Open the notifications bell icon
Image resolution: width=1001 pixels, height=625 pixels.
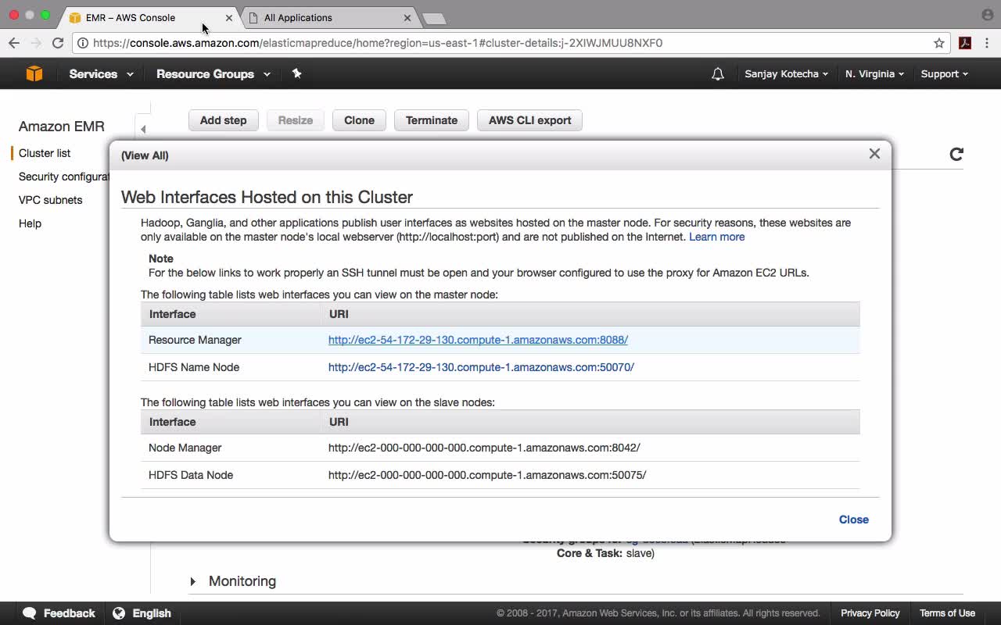click(x=717, y=74)
